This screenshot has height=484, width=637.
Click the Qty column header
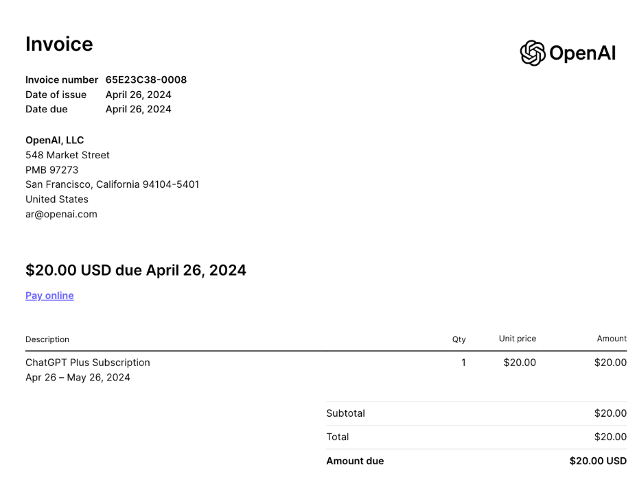pos(459,339)
